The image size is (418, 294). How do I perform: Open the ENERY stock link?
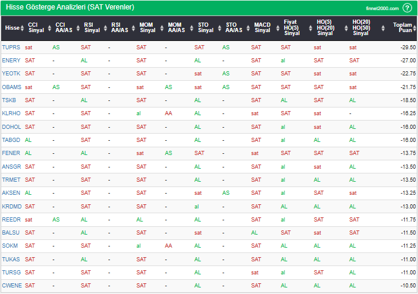click(x=11, y=60)
